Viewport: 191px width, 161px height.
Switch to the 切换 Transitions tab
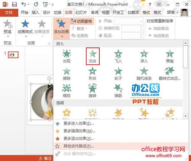point(58,12)
